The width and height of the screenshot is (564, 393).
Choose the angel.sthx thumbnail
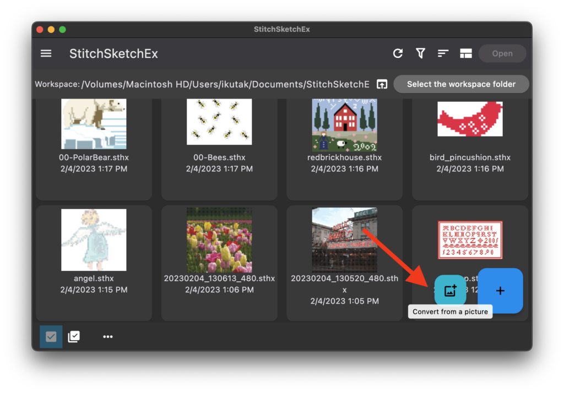point(94,240)
